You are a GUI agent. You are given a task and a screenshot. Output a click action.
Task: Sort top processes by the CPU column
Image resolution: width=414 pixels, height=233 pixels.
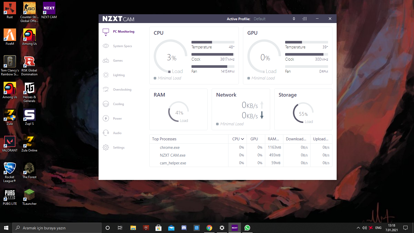pos(238,139)
